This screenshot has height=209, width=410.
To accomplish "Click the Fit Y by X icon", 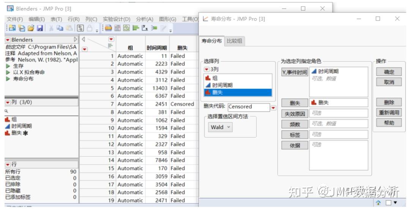I will (x=145, y=28).
